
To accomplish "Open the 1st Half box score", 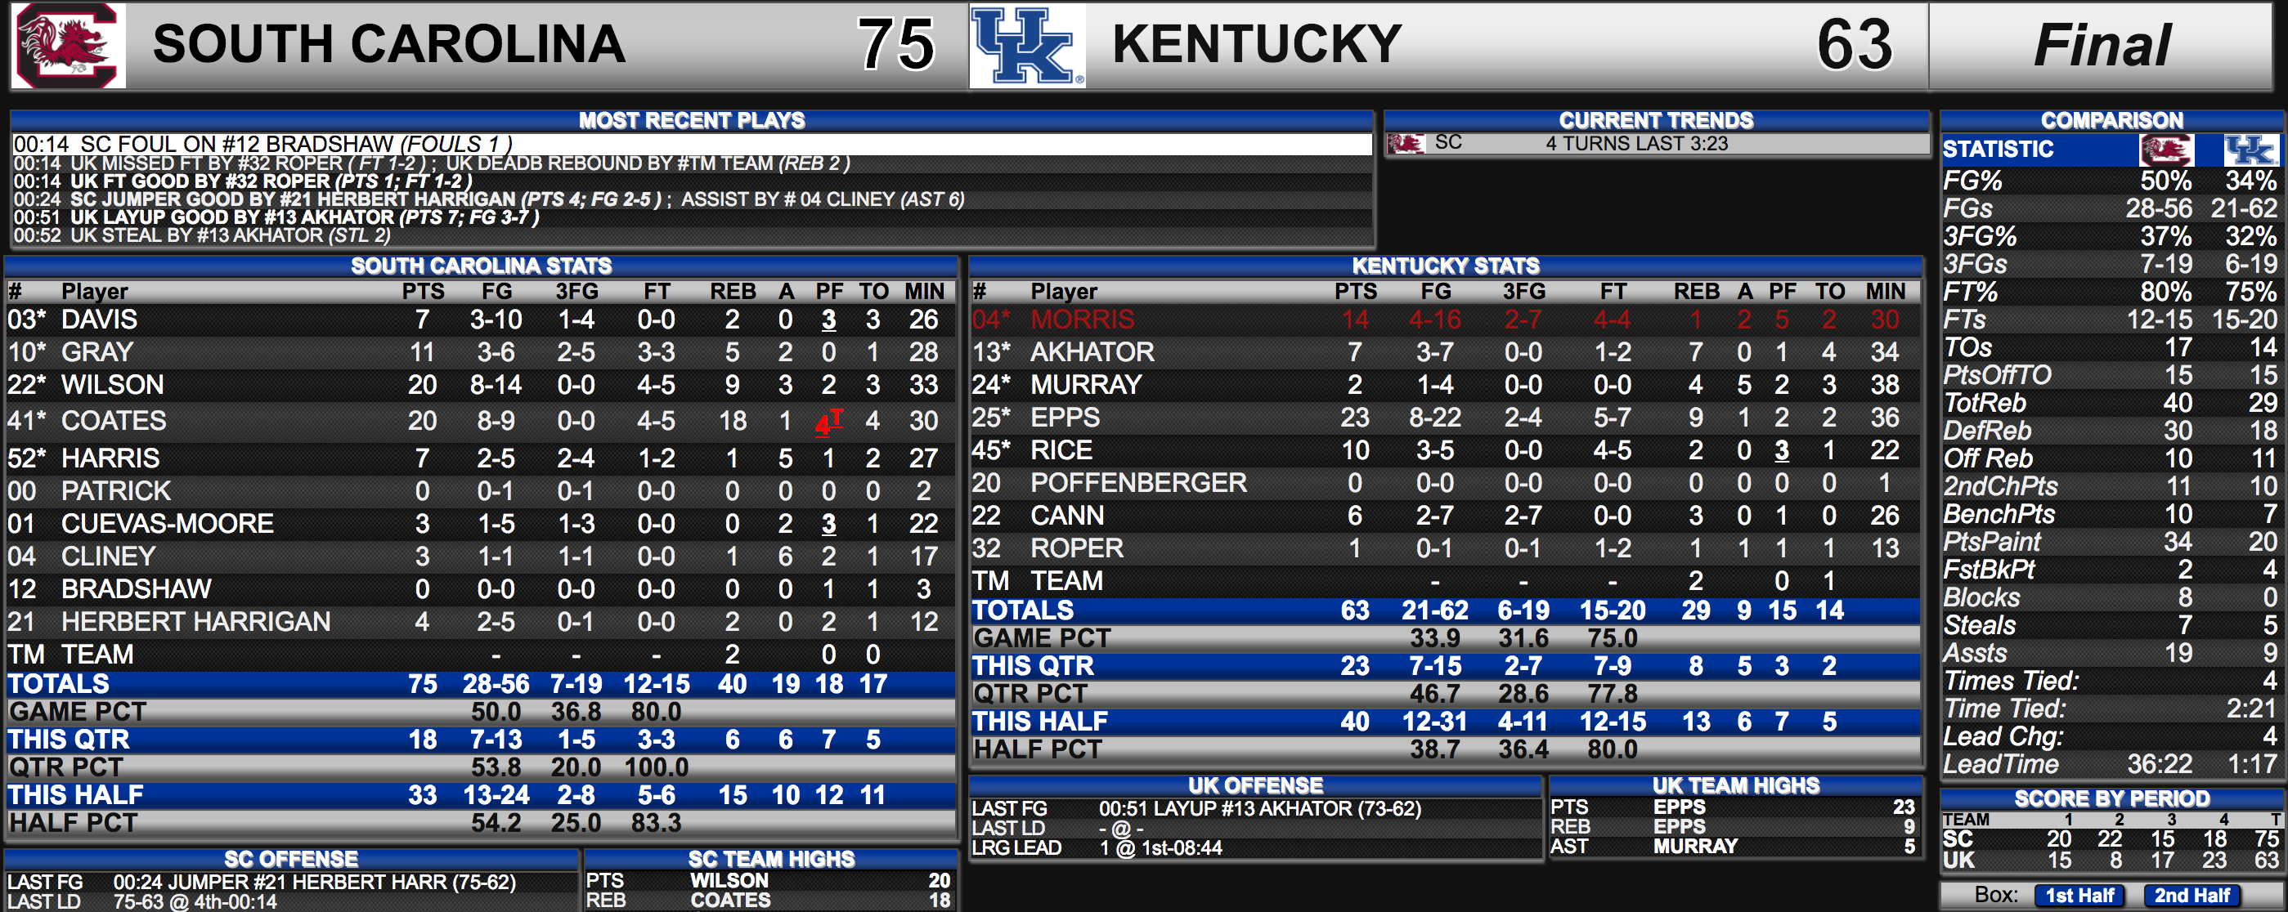I will [x=2079, y=895].
